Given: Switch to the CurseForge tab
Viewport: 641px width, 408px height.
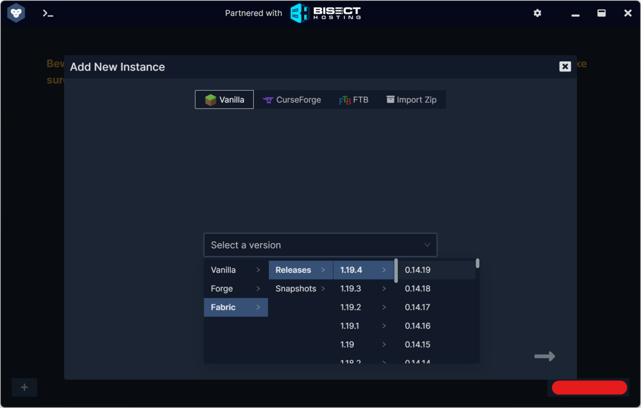Looking at the screenshot, I should [x=292, y=100].
